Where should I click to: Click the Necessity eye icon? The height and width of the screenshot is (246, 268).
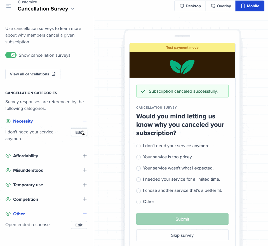[8, 121]
